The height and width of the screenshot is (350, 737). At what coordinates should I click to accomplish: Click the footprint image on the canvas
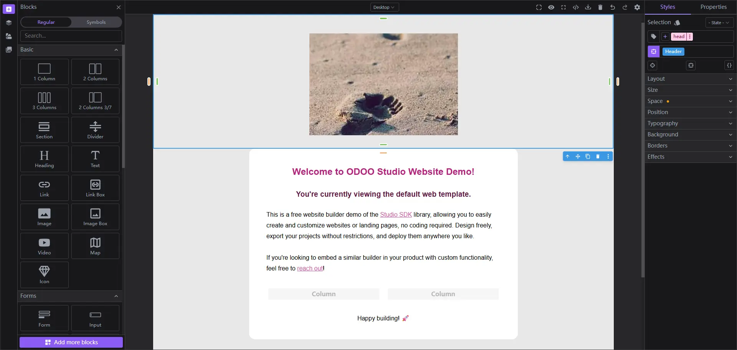(383, 84)
